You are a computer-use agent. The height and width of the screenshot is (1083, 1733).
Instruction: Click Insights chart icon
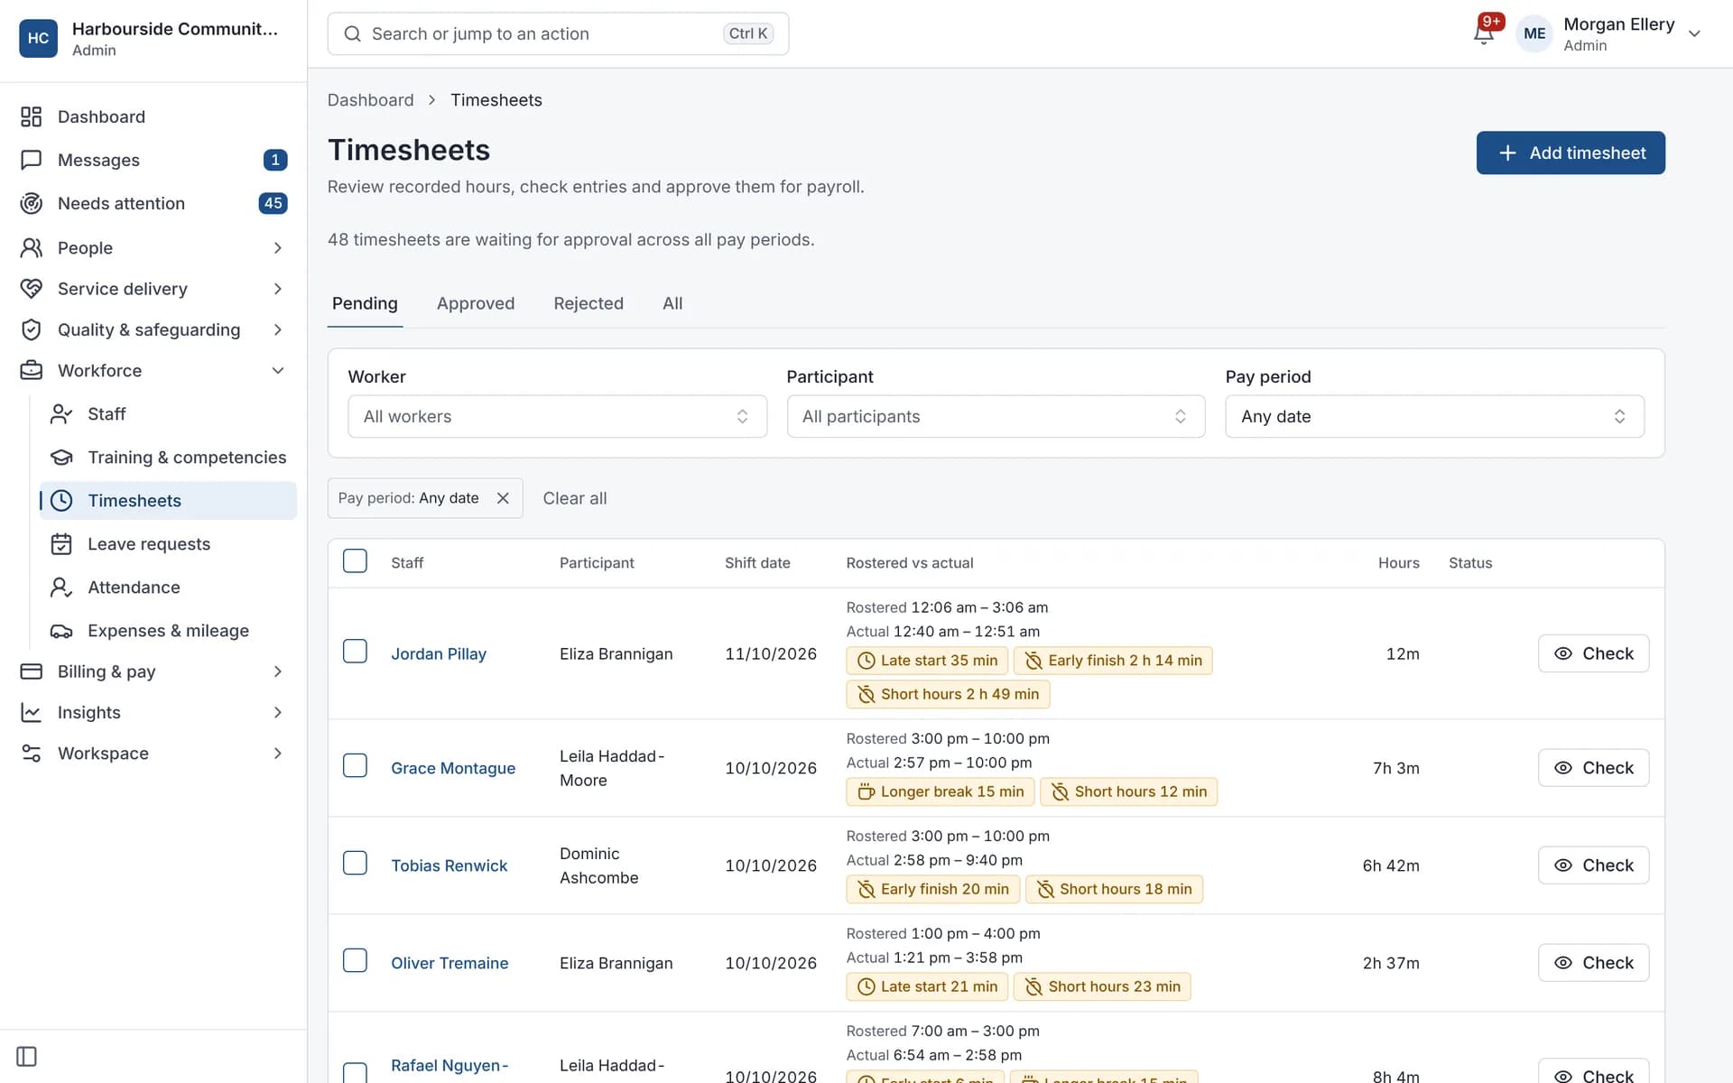pos(32,713)
